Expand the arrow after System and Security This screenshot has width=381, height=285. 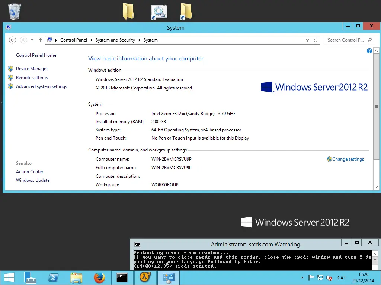tap(140, 40)
